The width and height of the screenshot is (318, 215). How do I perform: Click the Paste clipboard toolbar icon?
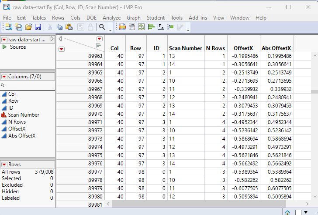(x=69, y=27)
